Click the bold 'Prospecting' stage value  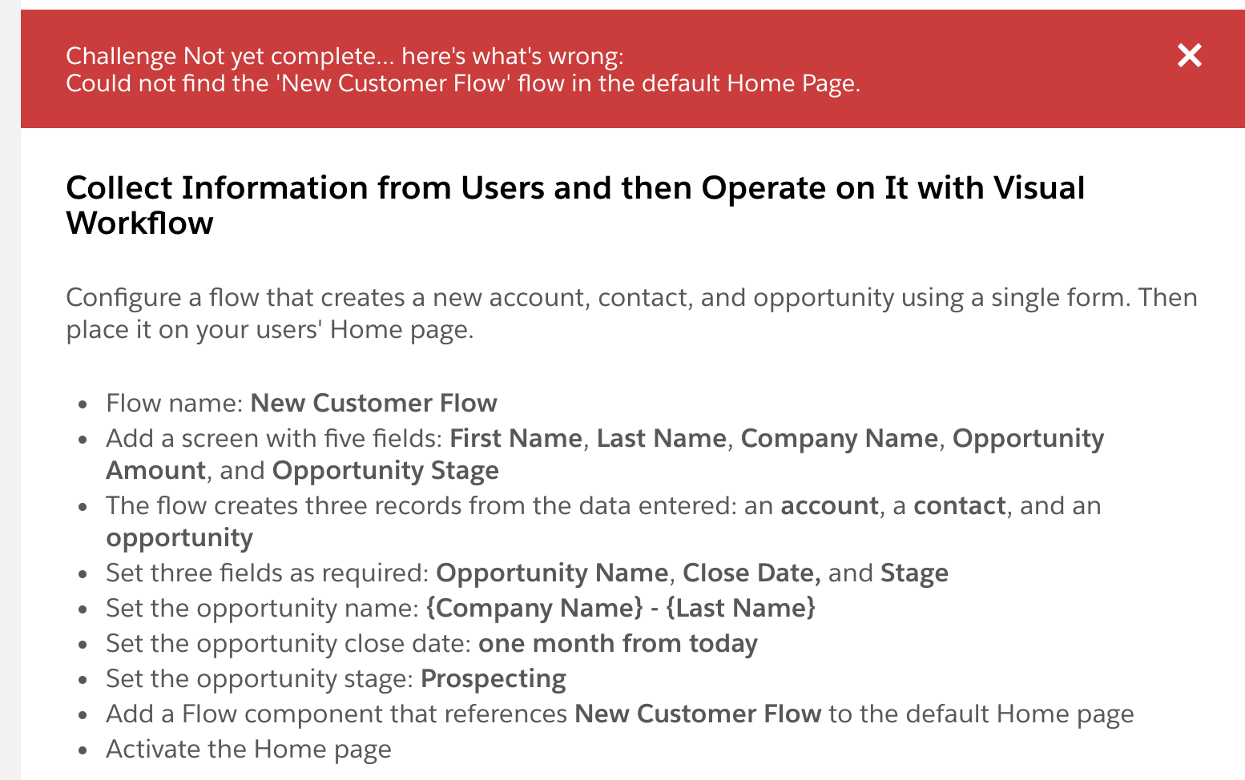(494, 678)
